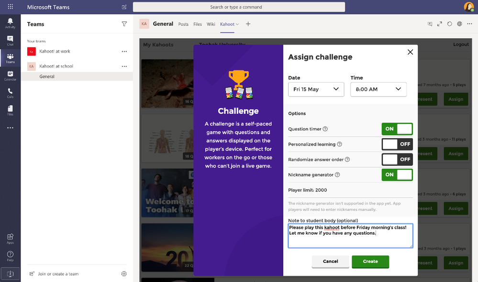The image size is (478, 282).
Task: Click the Note to student body text area
Action: pos(351,236)
